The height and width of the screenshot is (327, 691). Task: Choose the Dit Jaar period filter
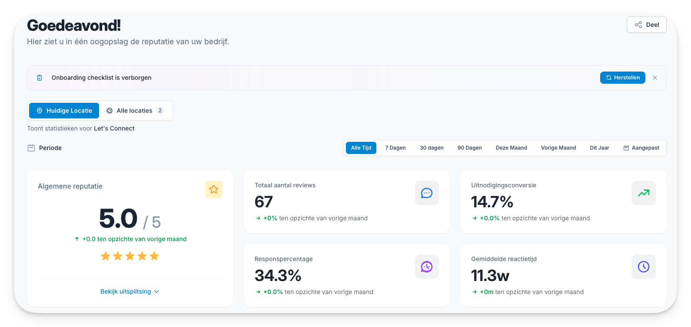click(x=599, y=148)
